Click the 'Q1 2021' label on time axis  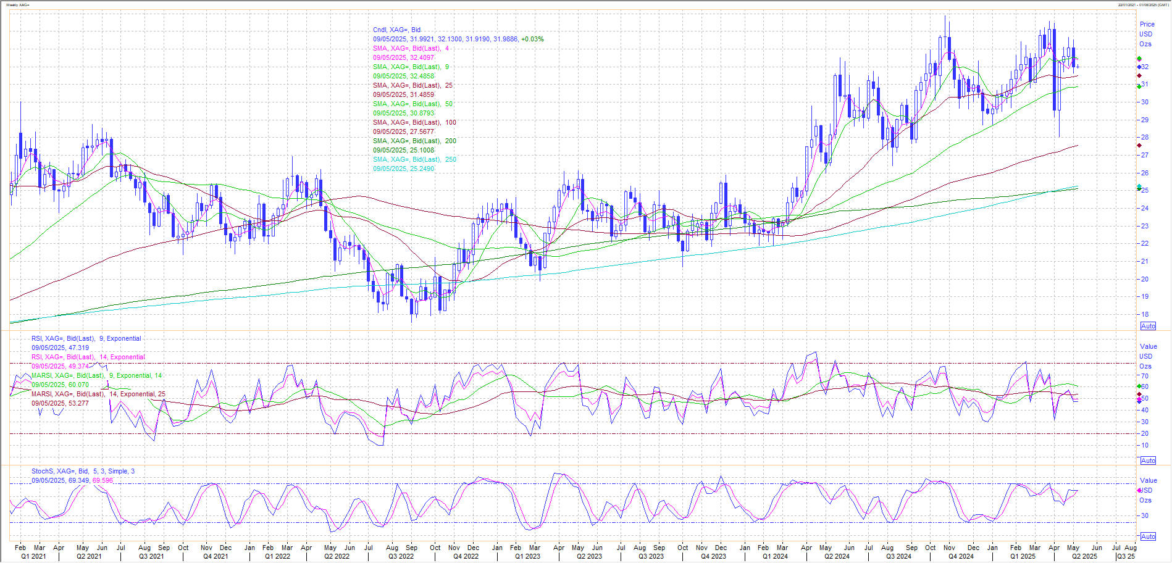click(33, 556)
